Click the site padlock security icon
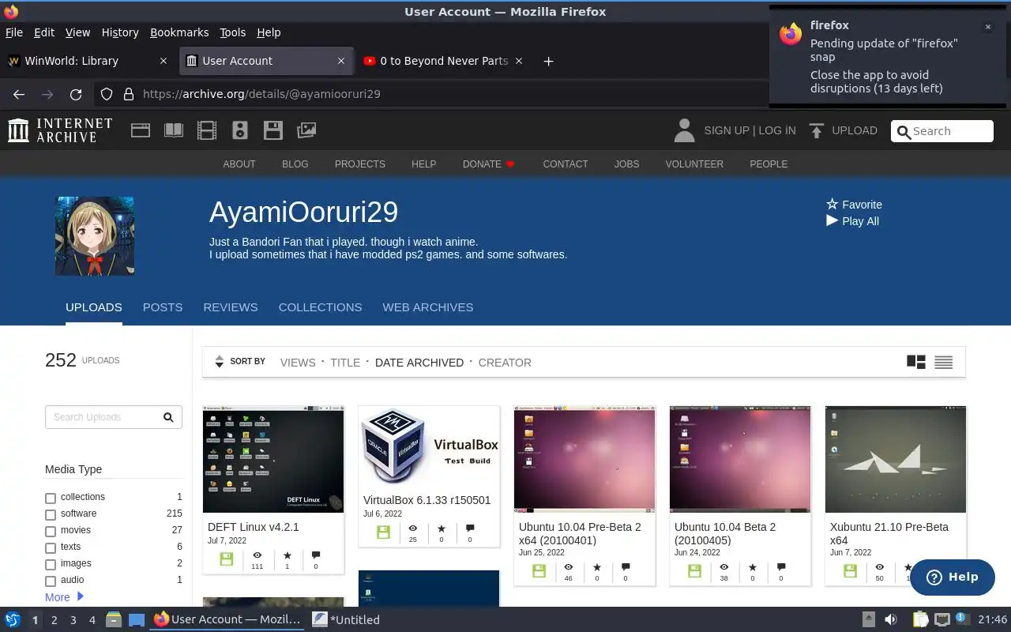Screen dimensions: 1011x632 (x=129, y=94)
